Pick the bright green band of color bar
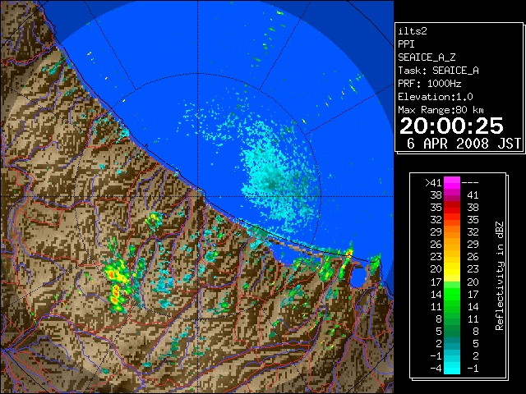This screenshot has width=526, height=394. (x=452, y=293)
